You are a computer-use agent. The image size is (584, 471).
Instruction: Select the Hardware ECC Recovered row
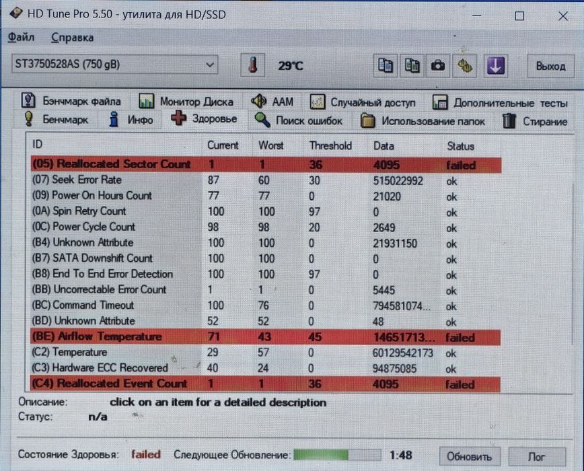[x=266, y=368]
